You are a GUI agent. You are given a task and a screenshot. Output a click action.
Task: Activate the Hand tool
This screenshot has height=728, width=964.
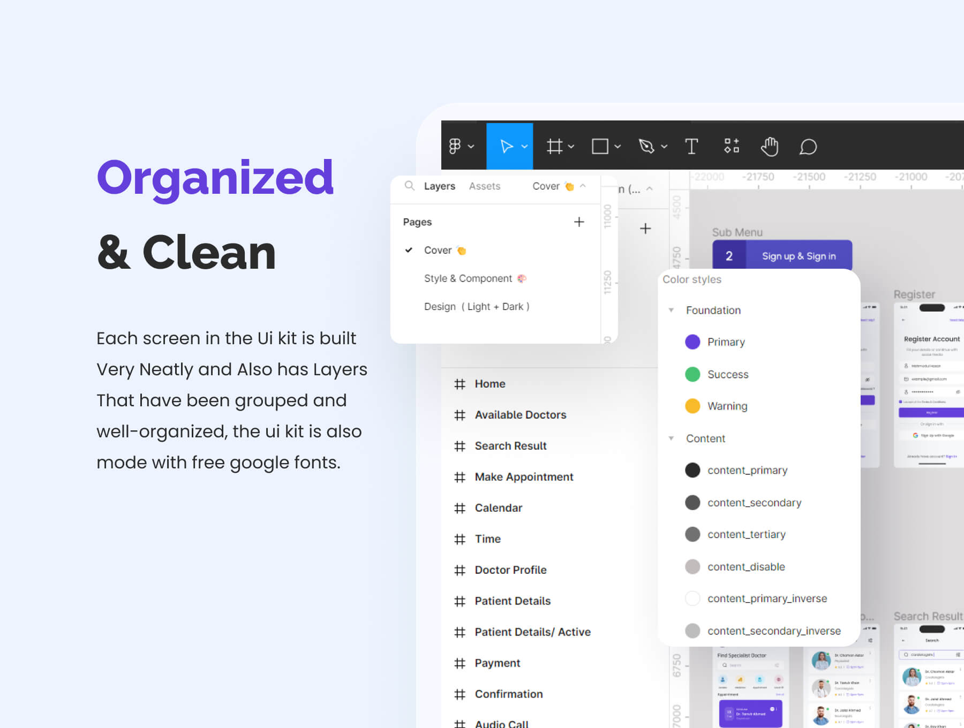click(770, 146)
